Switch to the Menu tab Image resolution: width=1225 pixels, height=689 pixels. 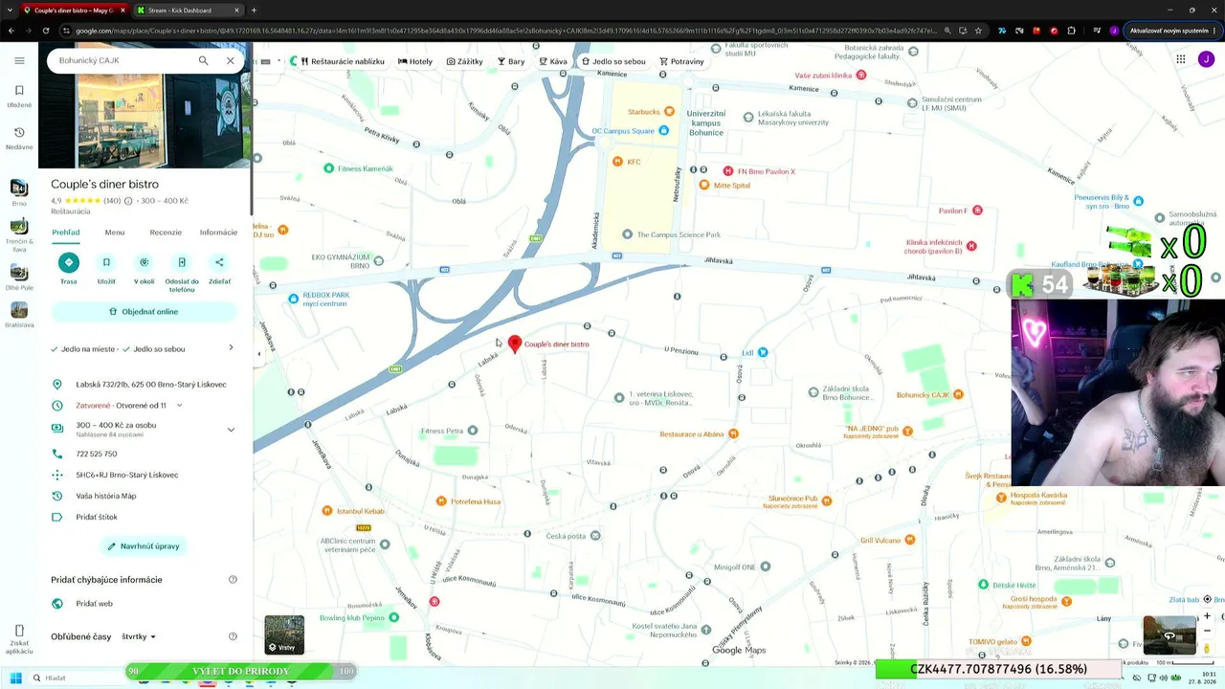click(x=115, y=233)
